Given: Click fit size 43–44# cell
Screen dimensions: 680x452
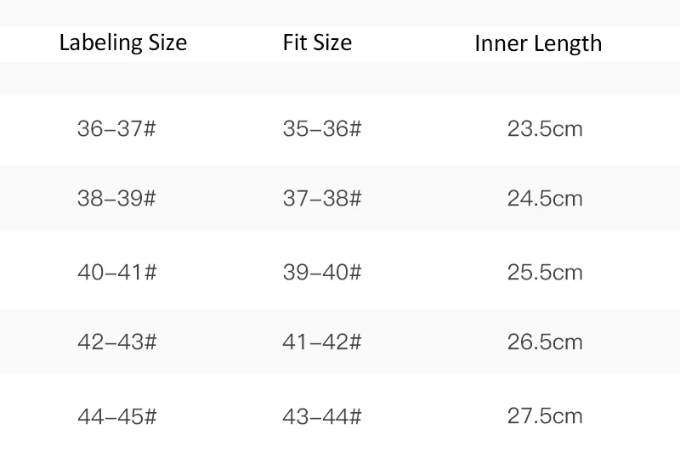Looking at the screenshot, I should (322, 417).
